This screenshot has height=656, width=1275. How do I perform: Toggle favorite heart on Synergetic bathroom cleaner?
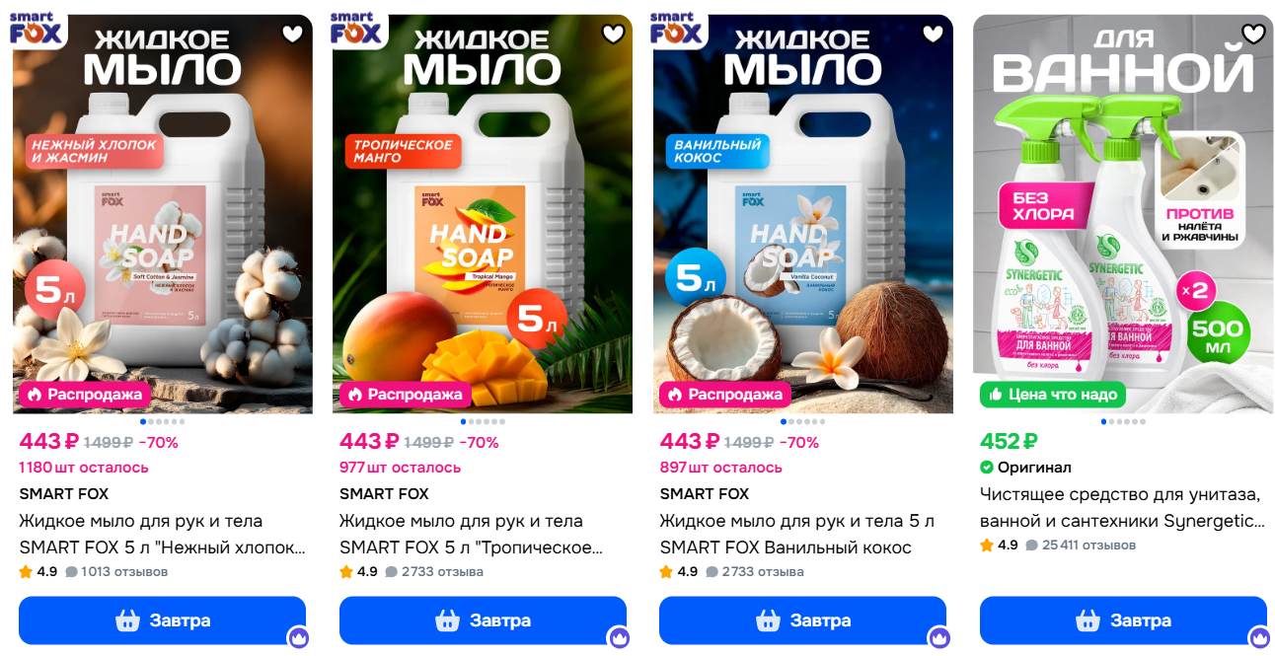[x=1253, y=34]
